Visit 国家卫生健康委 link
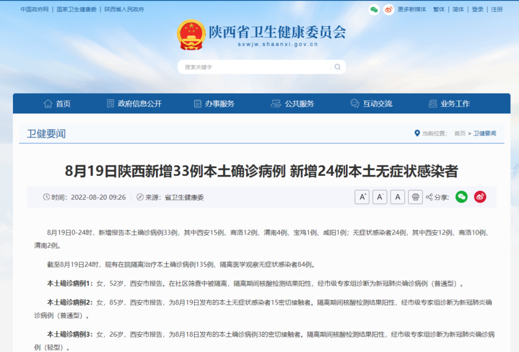The height and width of the screenshot is (352, 519). [x=76, y=9]
